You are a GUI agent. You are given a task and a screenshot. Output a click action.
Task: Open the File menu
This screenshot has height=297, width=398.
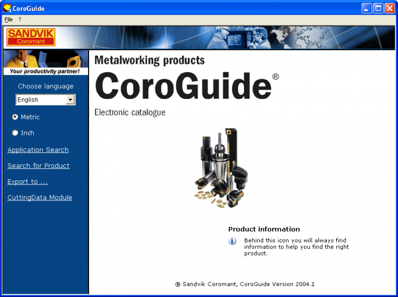tap(8, 20)
